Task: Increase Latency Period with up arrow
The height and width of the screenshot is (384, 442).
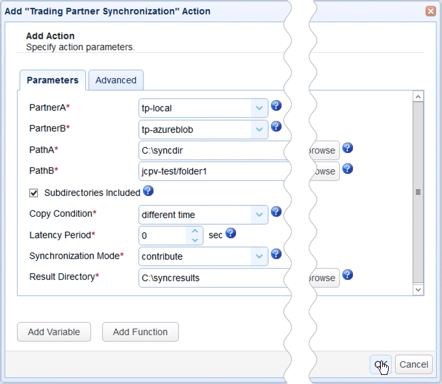Action: point(195,231)
